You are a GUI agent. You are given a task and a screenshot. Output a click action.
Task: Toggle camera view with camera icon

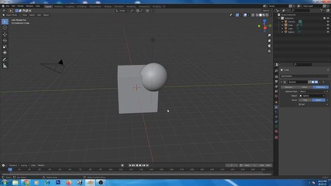[x=269, y=46]
